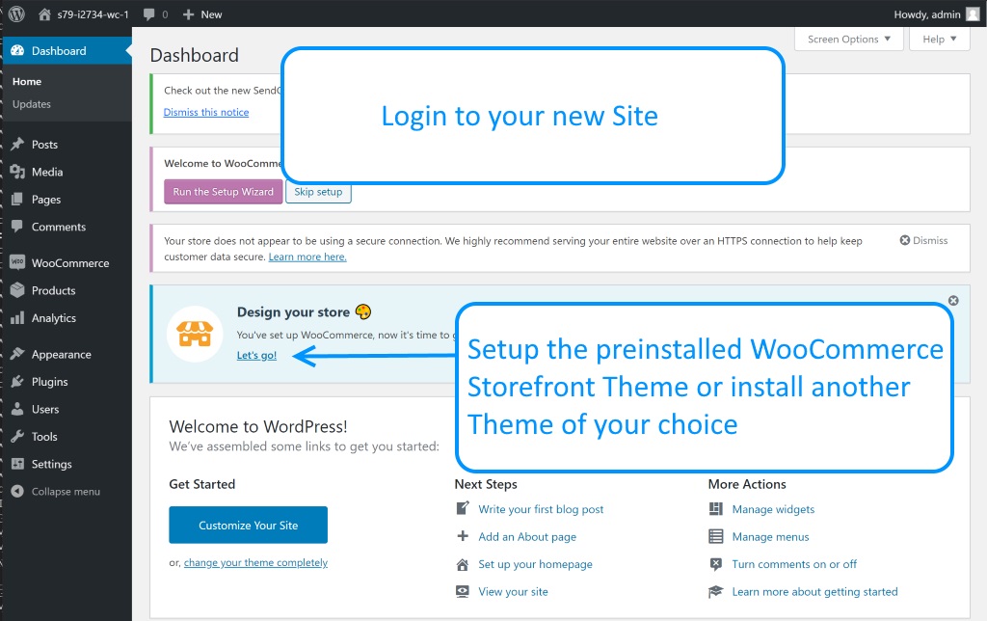Click the Posts pin icon

tap(17, 145)
